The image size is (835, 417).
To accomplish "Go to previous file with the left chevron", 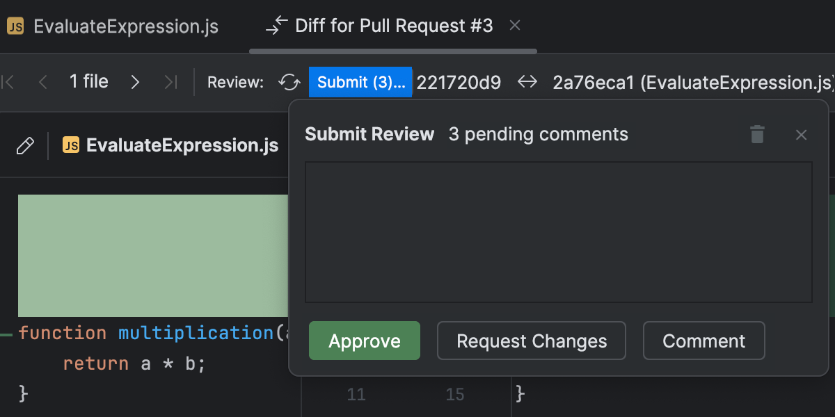I will [42, 82].
